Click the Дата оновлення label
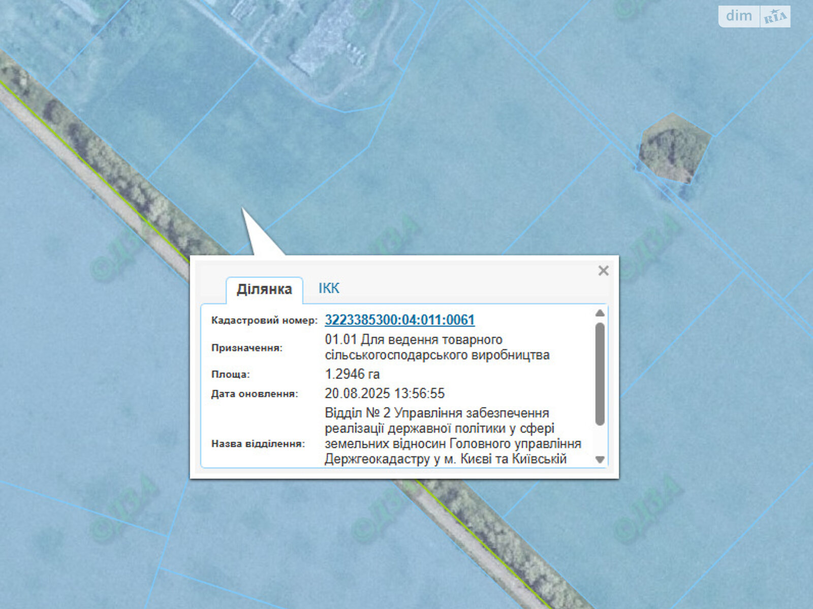 (x=255, y=394)
